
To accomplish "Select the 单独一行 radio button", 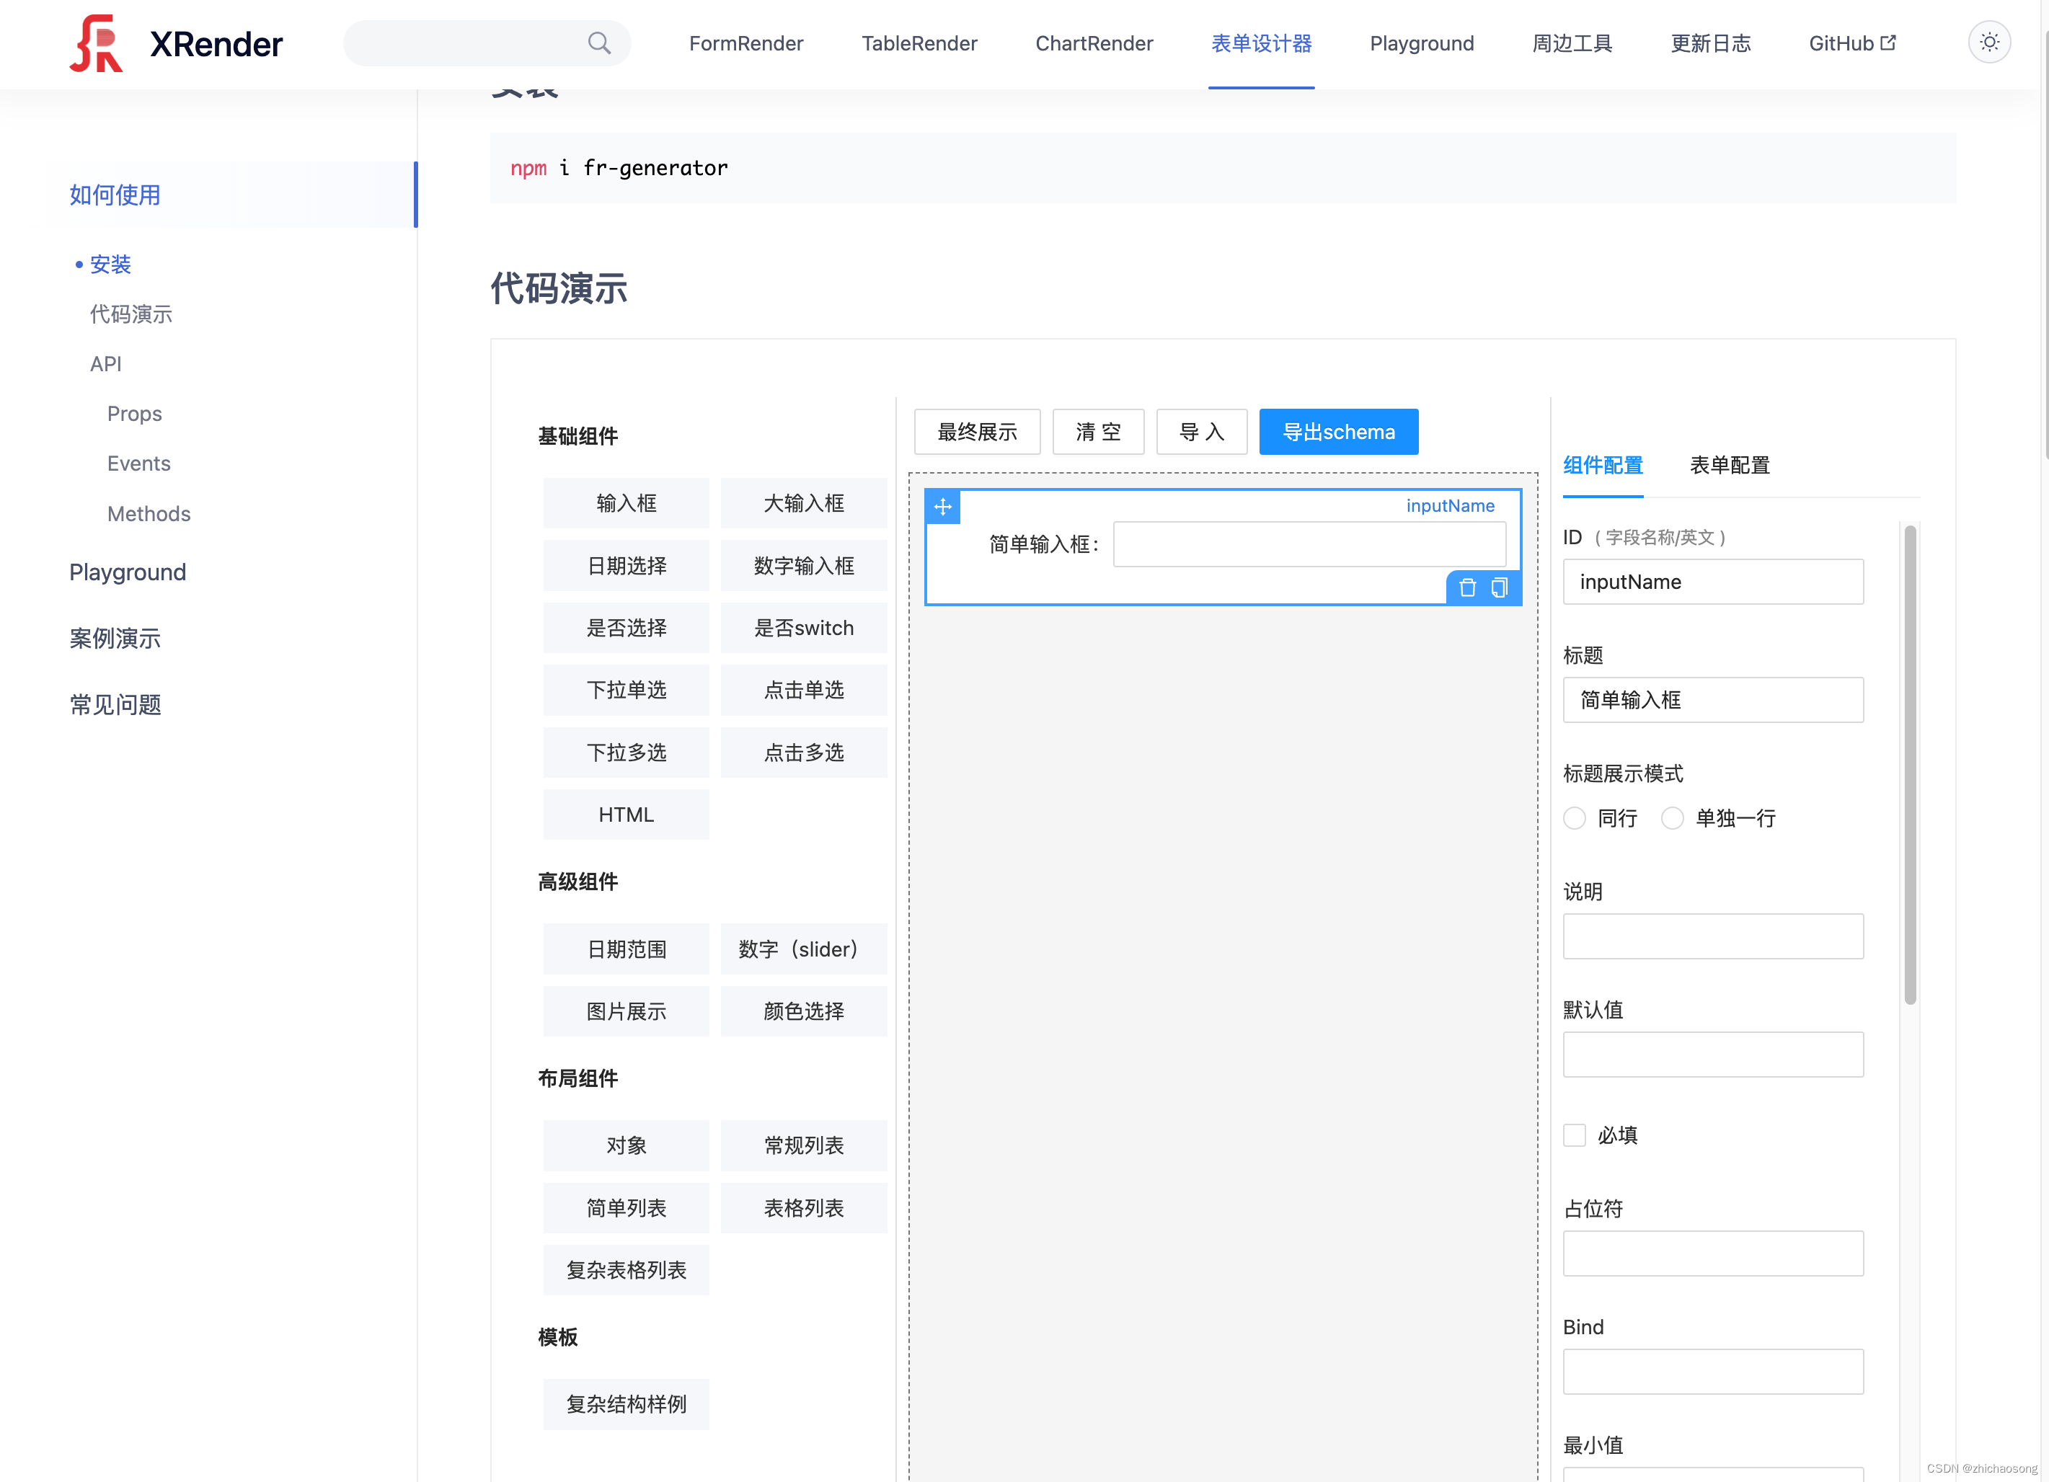I will [x=1672, y=818].
